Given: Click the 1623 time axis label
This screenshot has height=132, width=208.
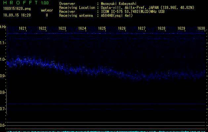Looking at the screenshot, I should [62, 29].
